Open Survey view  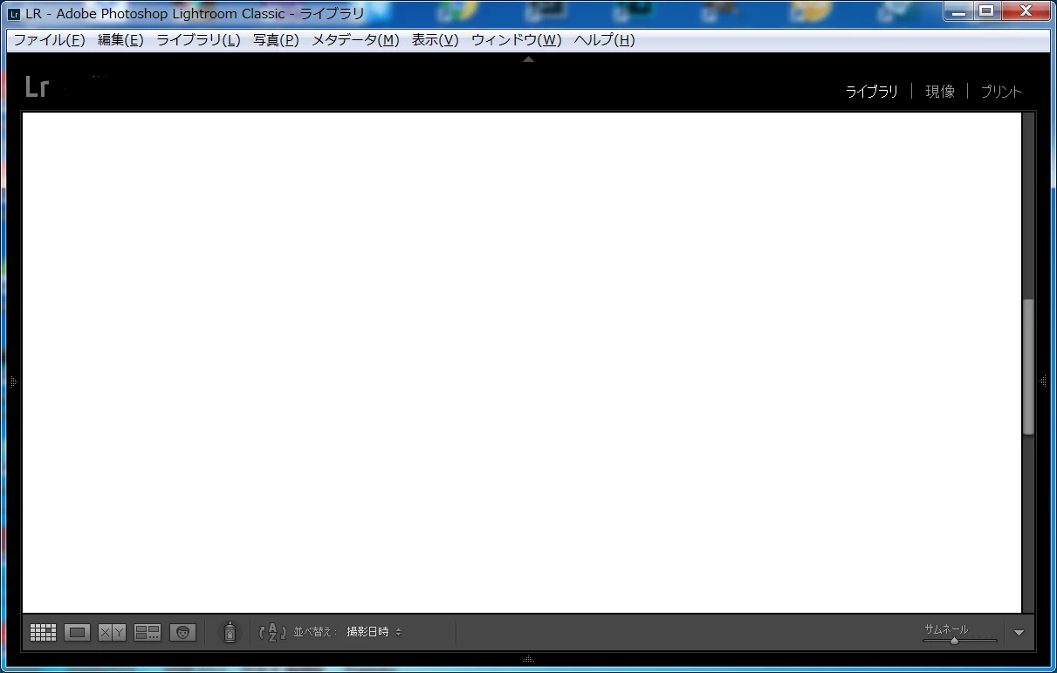[148, 633]
